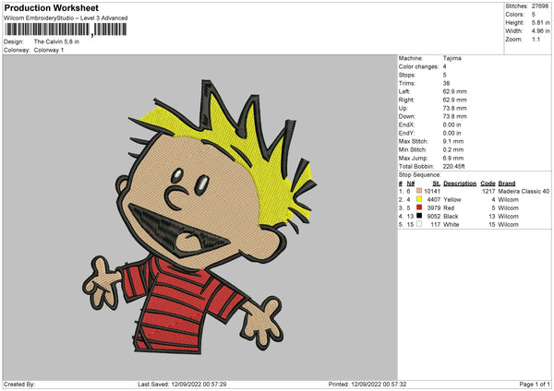
Task: Click the Total Bobbin value 220.45ft
Action: tap(454, 167)
